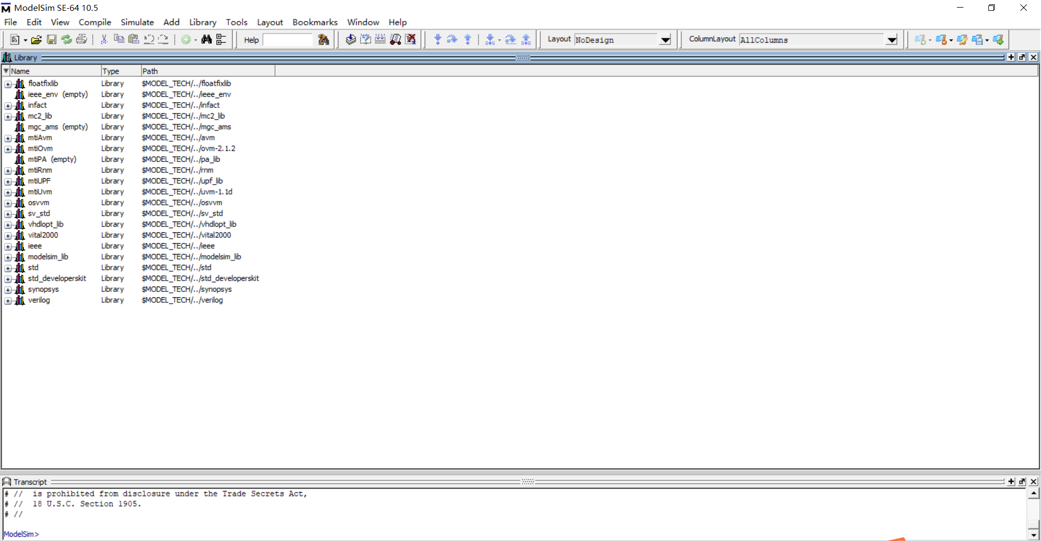Sort by the Name column header
Viewport: 1041px width, 541px height.
pyautogui.click(x=55, y=71)
